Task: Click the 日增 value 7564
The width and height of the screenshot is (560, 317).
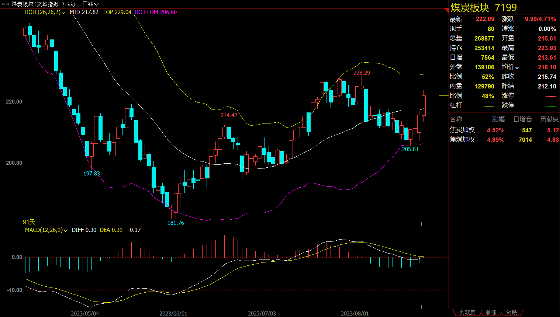Action: (x=487, y=58)
